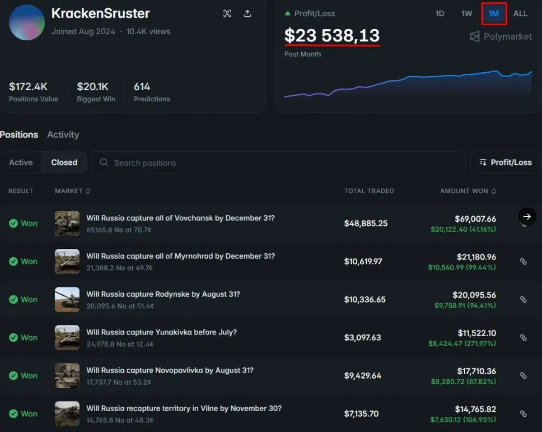Click the $3,097.63 total traded value
The image size is (542, 432).
(363, 337)
